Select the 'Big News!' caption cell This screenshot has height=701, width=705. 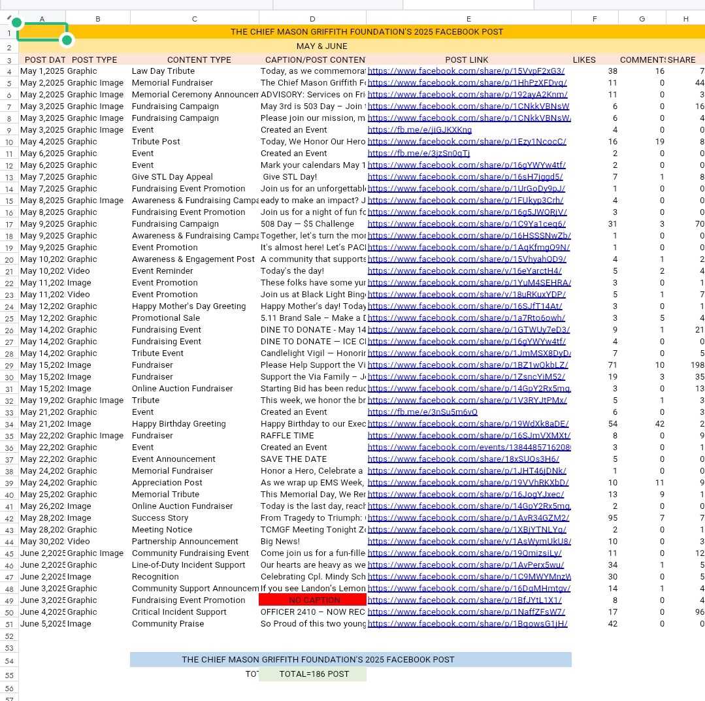(x=312, y=542)
